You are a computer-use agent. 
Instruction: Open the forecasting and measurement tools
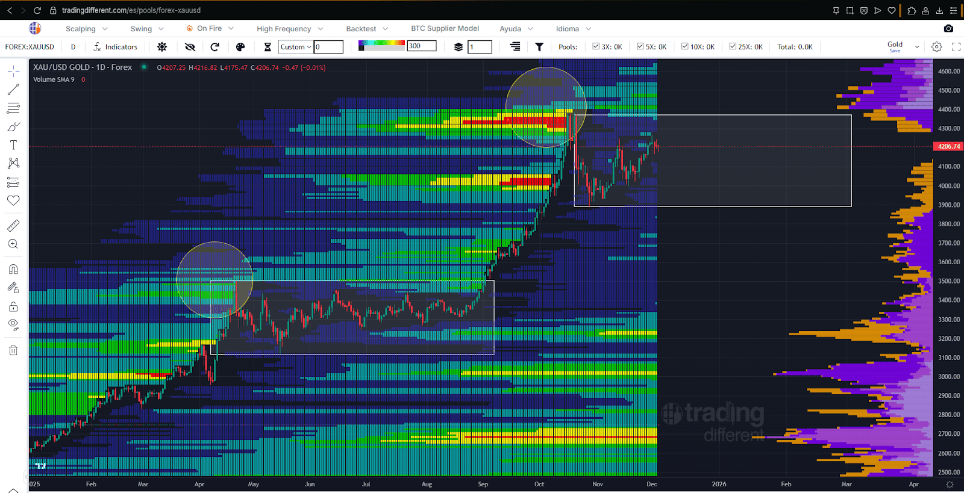13,182
